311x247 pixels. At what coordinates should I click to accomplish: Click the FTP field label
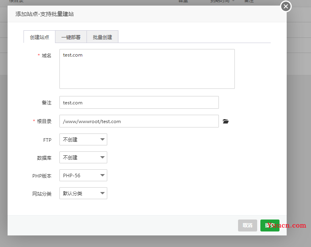click(47, 140)
